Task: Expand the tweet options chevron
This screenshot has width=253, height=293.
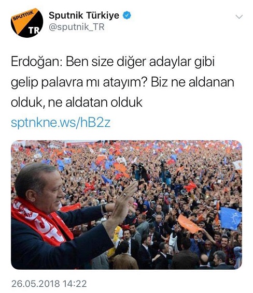Action: tap(239, 17)
